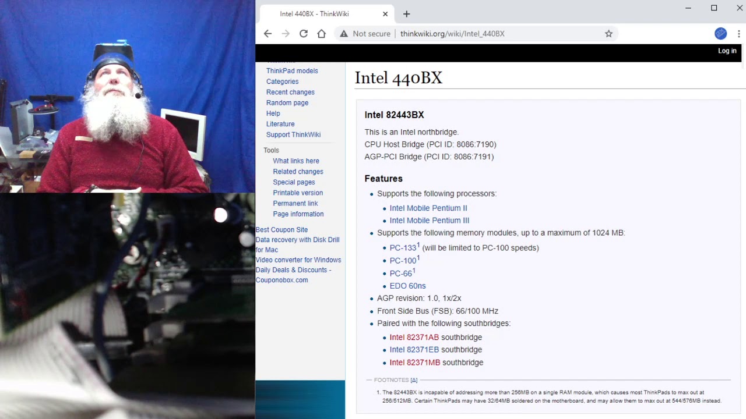Click the footnotes [A] toggle link
746x419 pixels.
click(414, 380)
